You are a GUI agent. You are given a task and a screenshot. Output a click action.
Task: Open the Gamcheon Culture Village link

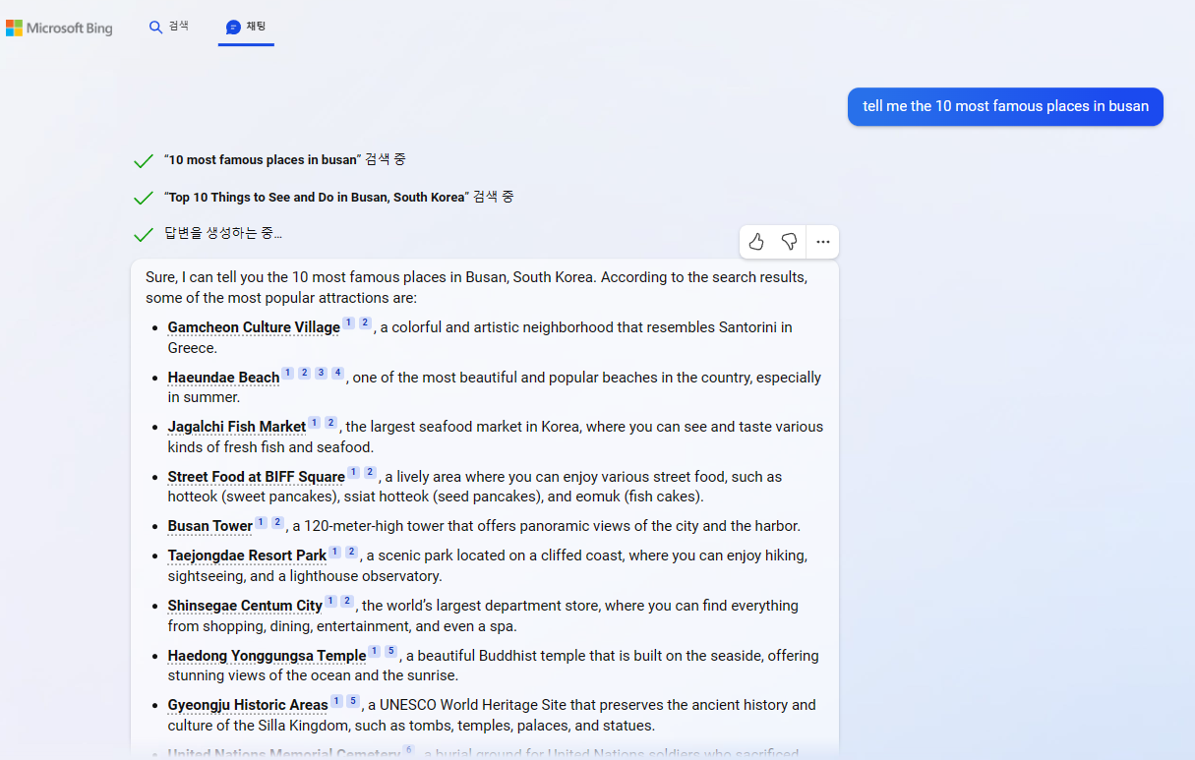[x=254, y=327]
